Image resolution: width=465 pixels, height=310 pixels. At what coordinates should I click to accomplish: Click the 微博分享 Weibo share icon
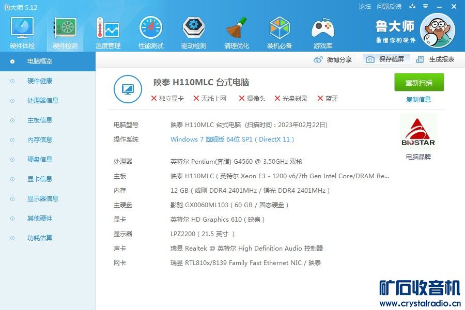[x=318, y=59]
